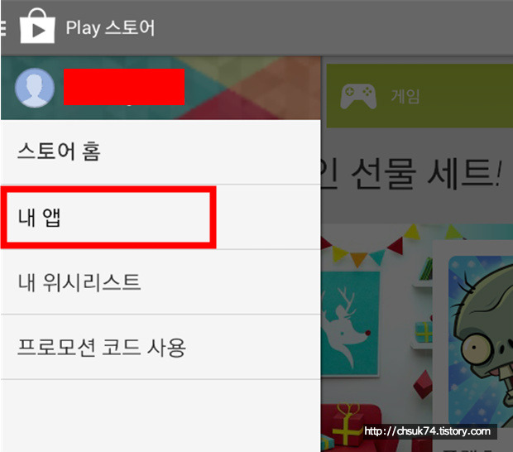The height and width of the screenshot is (452, 513).
Task: Tap the 게임 category button
Action: coord(420,95)
